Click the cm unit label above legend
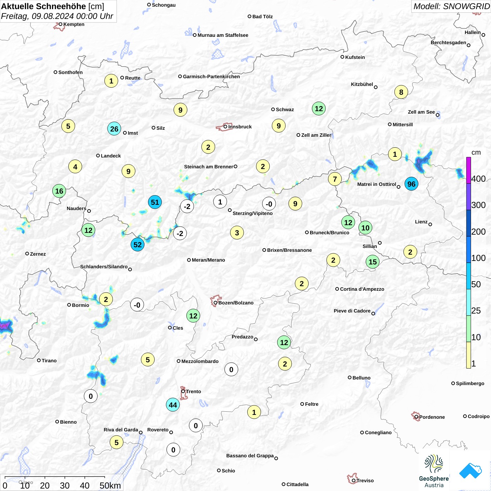This screenshot has width=491, height=491. tap(476, 152)
